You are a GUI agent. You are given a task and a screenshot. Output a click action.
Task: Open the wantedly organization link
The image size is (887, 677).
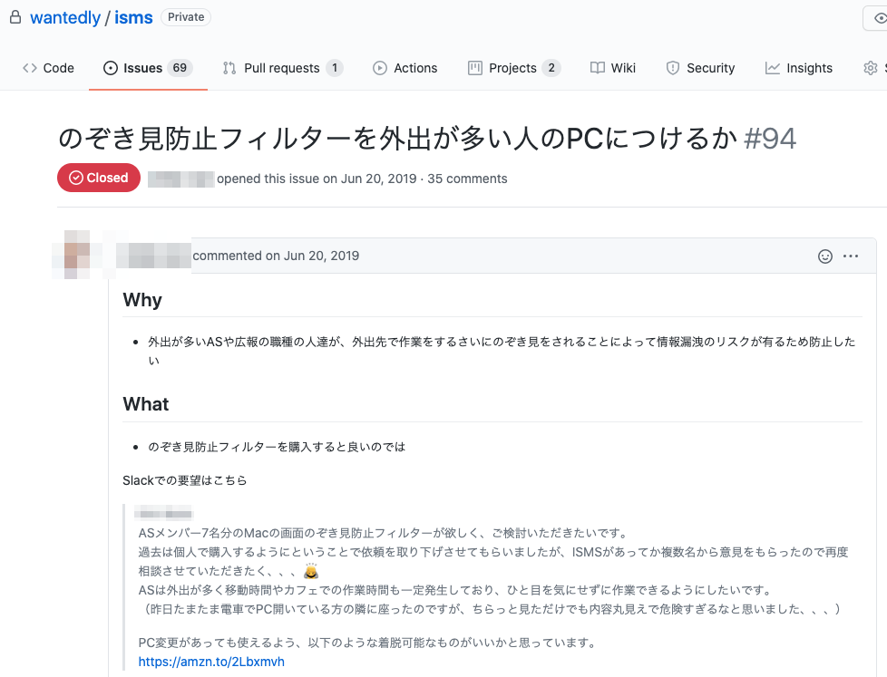(65, 18)
